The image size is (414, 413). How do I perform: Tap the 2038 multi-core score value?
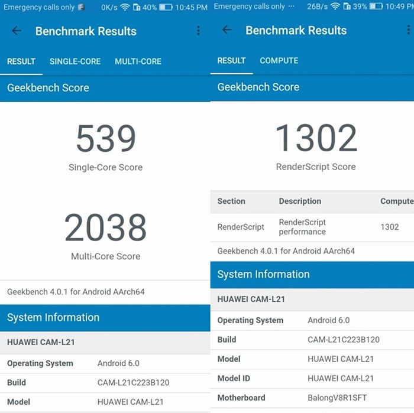pyautogui.click(x=105, y=227)
